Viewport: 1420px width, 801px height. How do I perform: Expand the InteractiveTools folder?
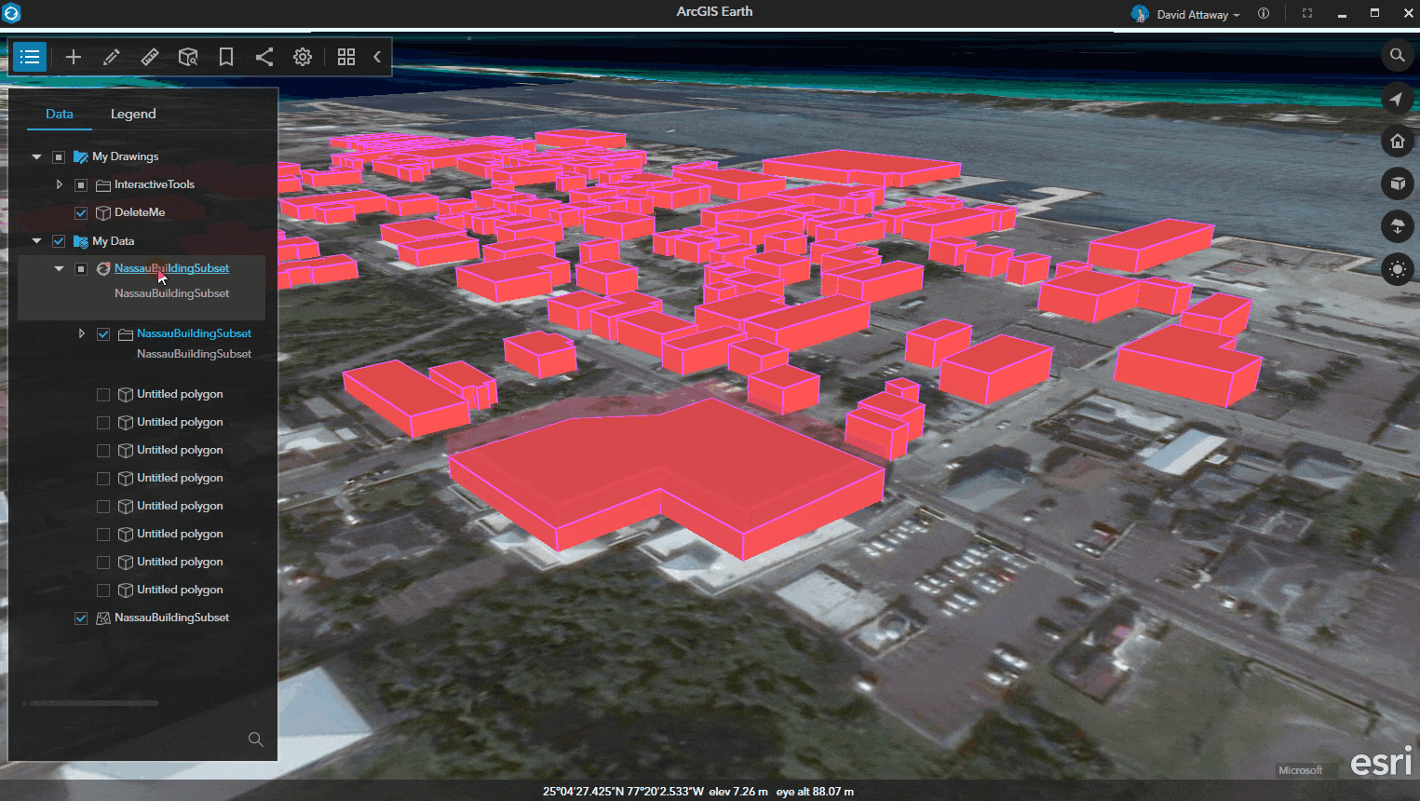59,184
